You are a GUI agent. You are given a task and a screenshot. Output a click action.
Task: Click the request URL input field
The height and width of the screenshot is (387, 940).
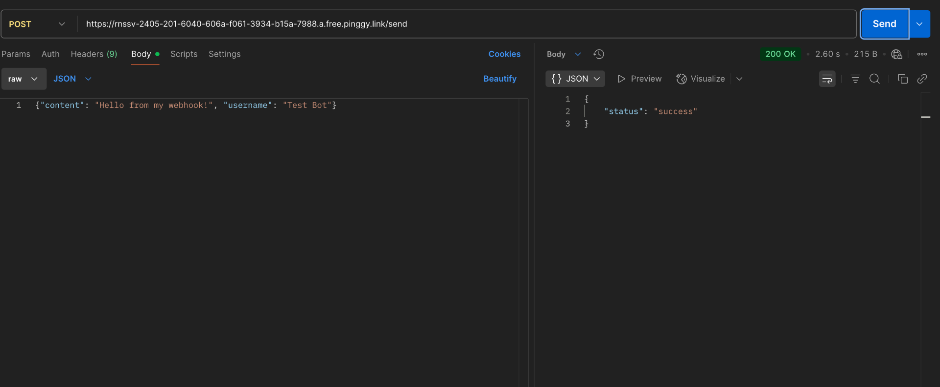point(468,24)
